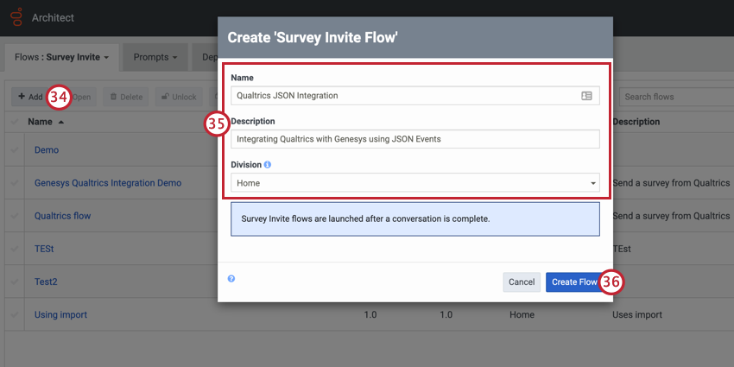
Task: Open the Genesys Qualtrics Integration Demo flow
Action: point(108,183)
